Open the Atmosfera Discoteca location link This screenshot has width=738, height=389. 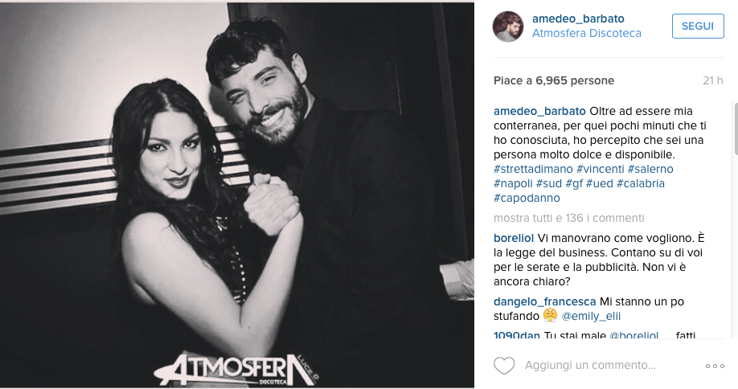click(586, 34)
